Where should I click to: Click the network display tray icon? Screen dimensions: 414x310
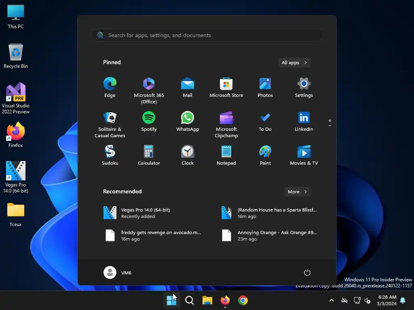click(x=357, y=300)
